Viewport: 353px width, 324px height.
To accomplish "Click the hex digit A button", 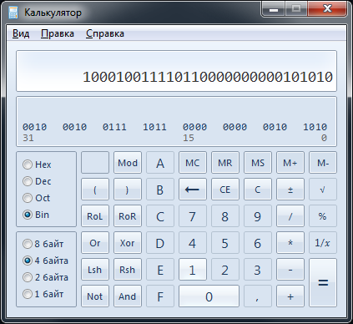I will [x=160, y=163].
